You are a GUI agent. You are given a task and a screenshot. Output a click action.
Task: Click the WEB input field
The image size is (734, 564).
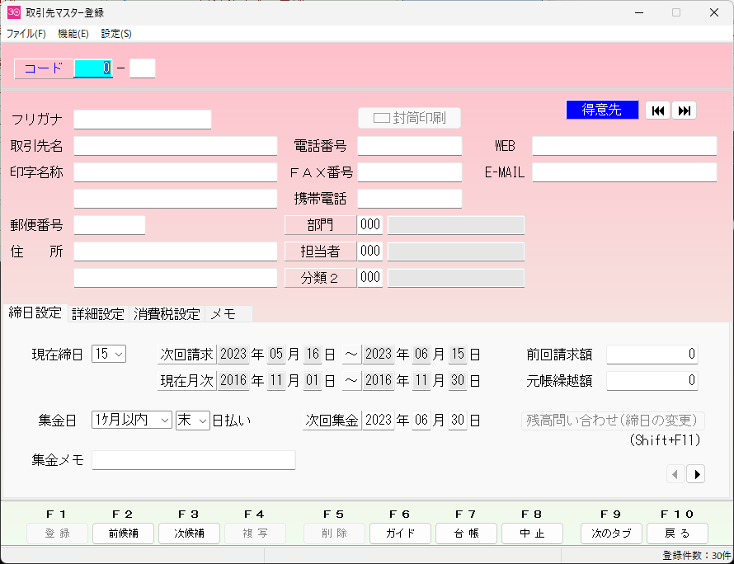coord(624,146)
